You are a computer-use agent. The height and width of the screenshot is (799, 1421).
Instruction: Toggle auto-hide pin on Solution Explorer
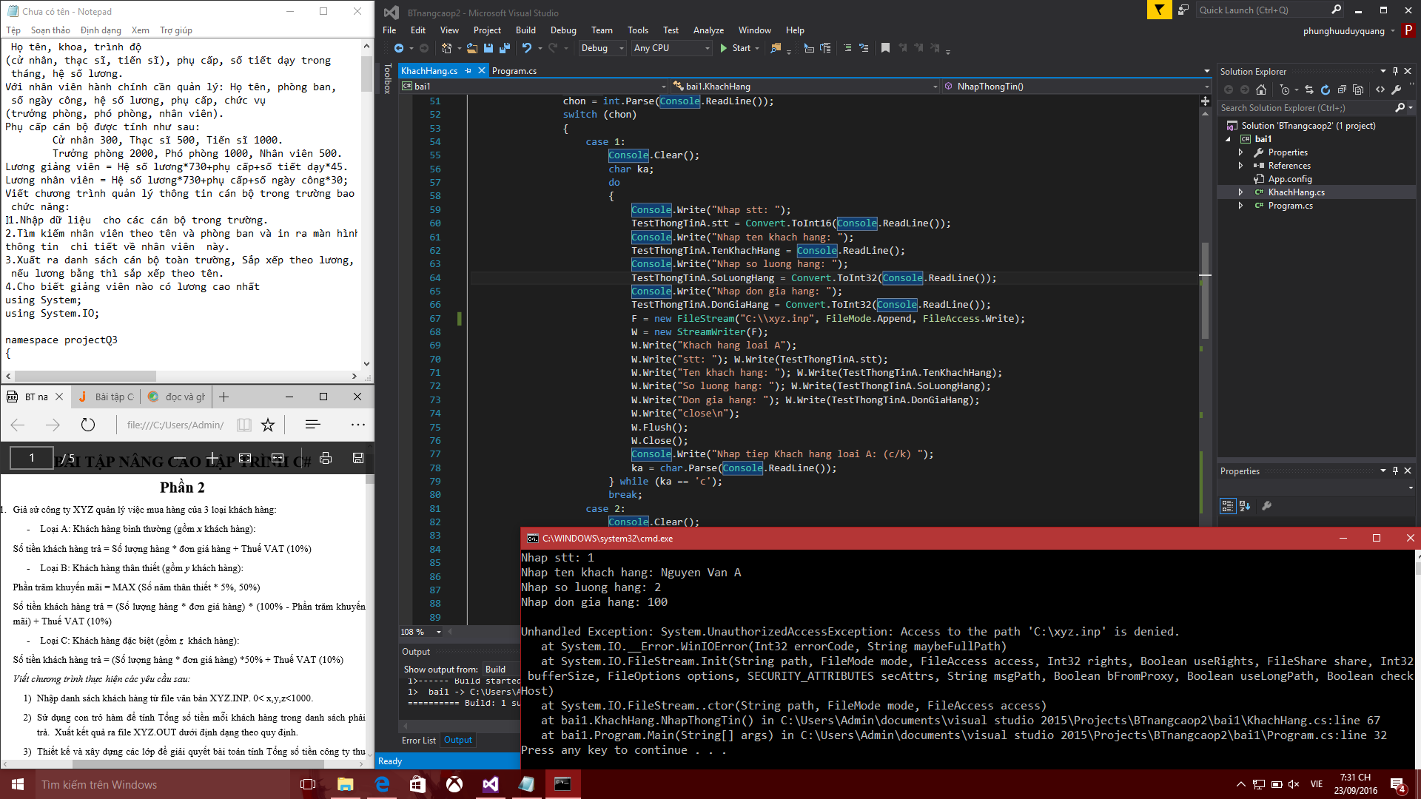pos(1395,72)
